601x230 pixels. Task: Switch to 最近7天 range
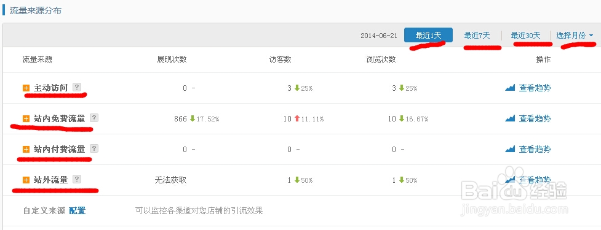pos(477,36)
